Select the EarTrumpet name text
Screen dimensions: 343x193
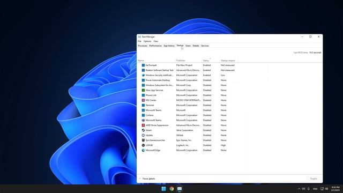click(x=151, y=65)
